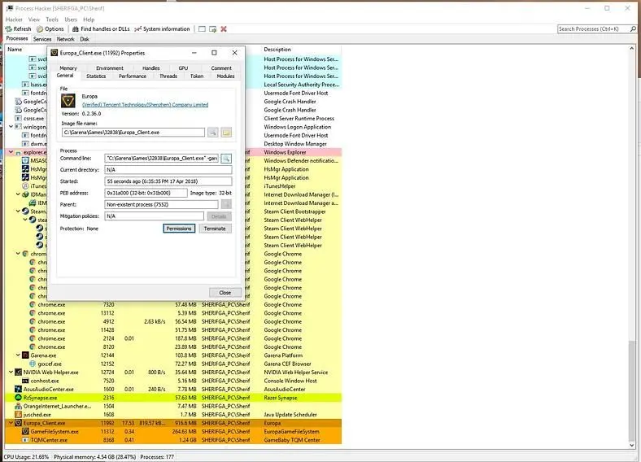
Task: Open the View menu
Action: [x=34, y=20]
